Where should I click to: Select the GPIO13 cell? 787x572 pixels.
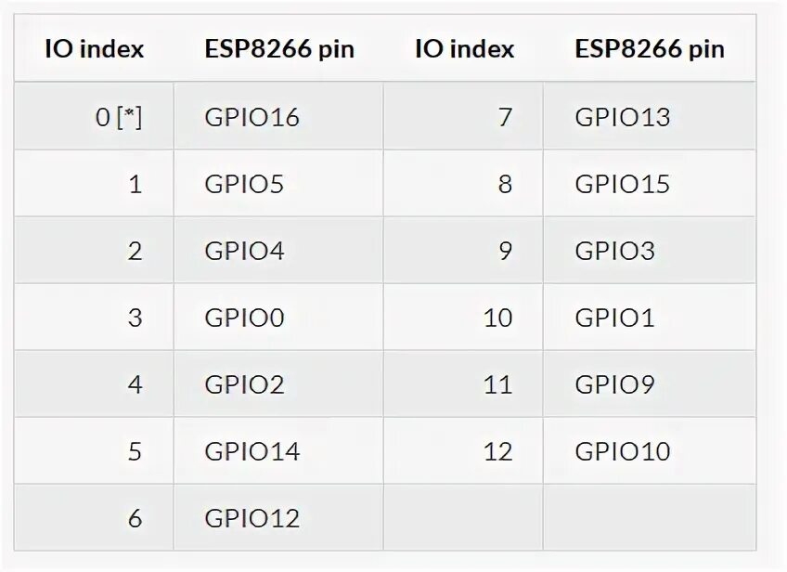click(x=649, y=116)
